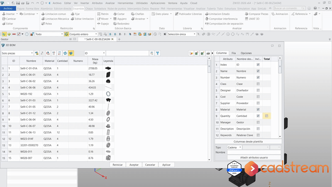Switch to the Fila tab
Screen dimensions: 332x187
tap(234, 53)
